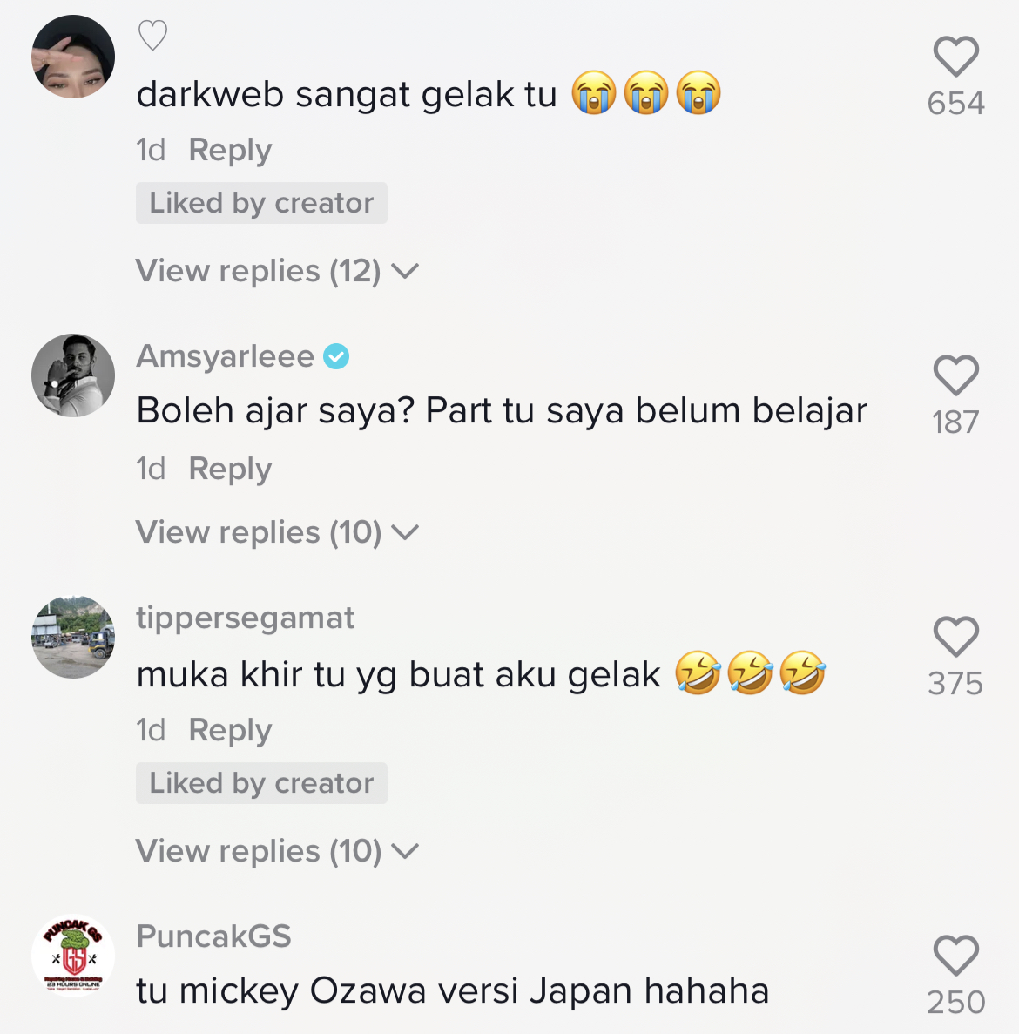Reply to Amsyarleee's comment
The image size is (1019, 1034).
click(x=230, y=470)
